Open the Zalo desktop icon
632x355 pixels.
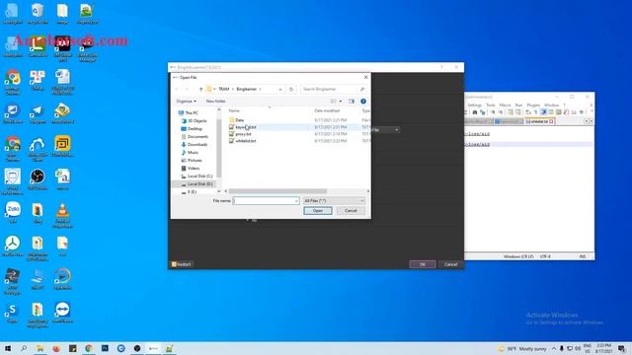point(13,212)
